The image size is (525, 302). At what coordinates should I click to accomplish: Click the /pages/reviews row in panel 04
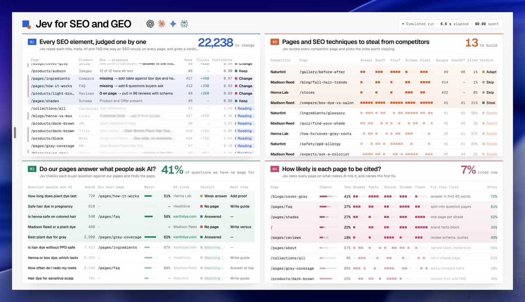pyautogui.click(x=384, y=238)
